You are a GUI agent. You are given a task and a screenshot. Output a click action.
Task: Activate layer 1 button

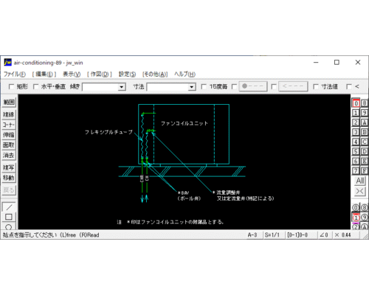pos(356,113)
